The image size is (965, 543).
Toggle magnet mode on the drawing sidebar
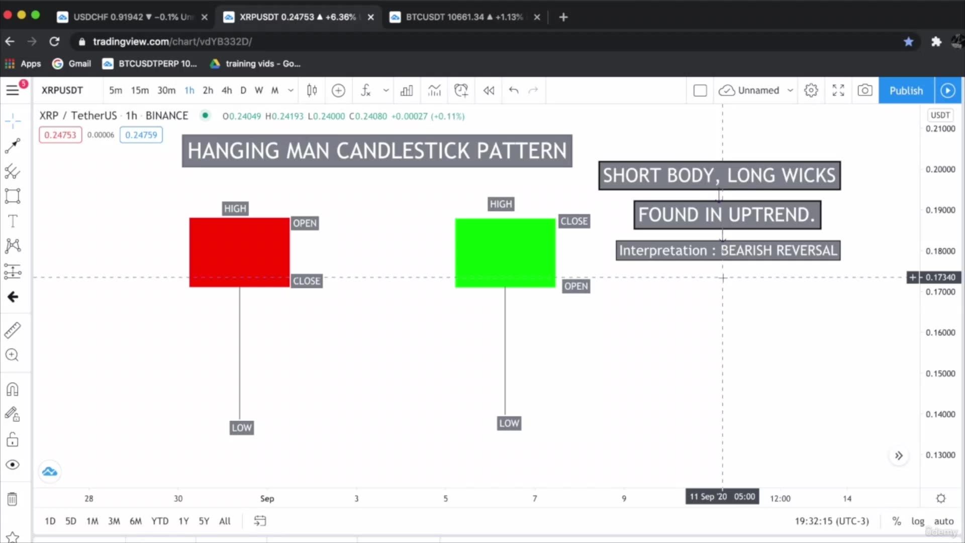13,390
